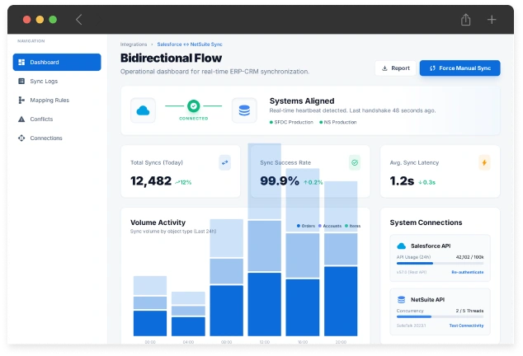Click the Re-authenticate link

click(468, 272)
